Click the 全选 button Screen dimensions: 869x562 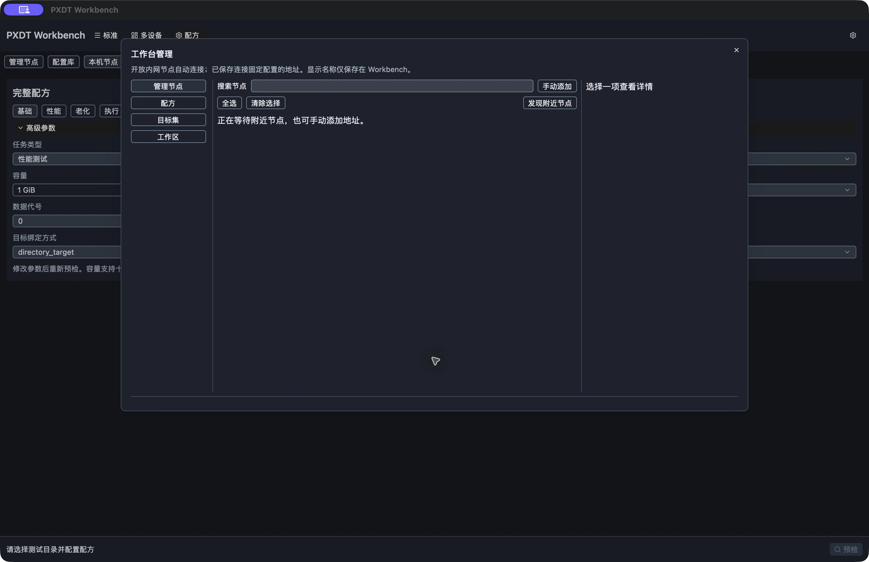(229, 103)
